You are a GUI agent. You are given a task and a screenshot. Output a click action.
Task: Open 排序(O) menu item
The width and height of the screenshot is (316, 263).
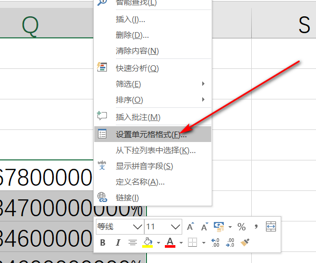153,99
